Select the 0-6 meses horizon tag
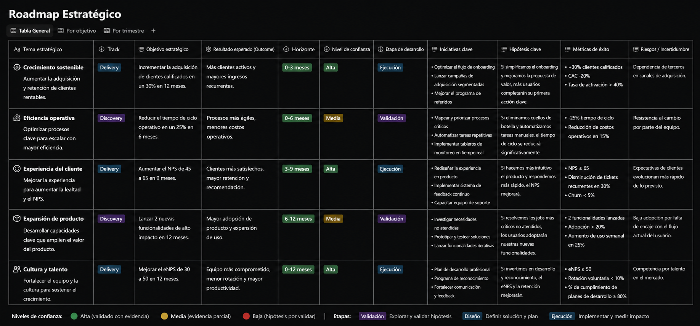Viewport: 700px width, 326px height. [297, 118]
